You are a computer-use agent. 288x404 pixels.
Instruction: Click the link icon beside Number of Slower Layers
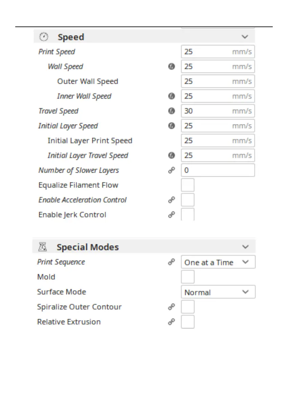pos(172,170)
